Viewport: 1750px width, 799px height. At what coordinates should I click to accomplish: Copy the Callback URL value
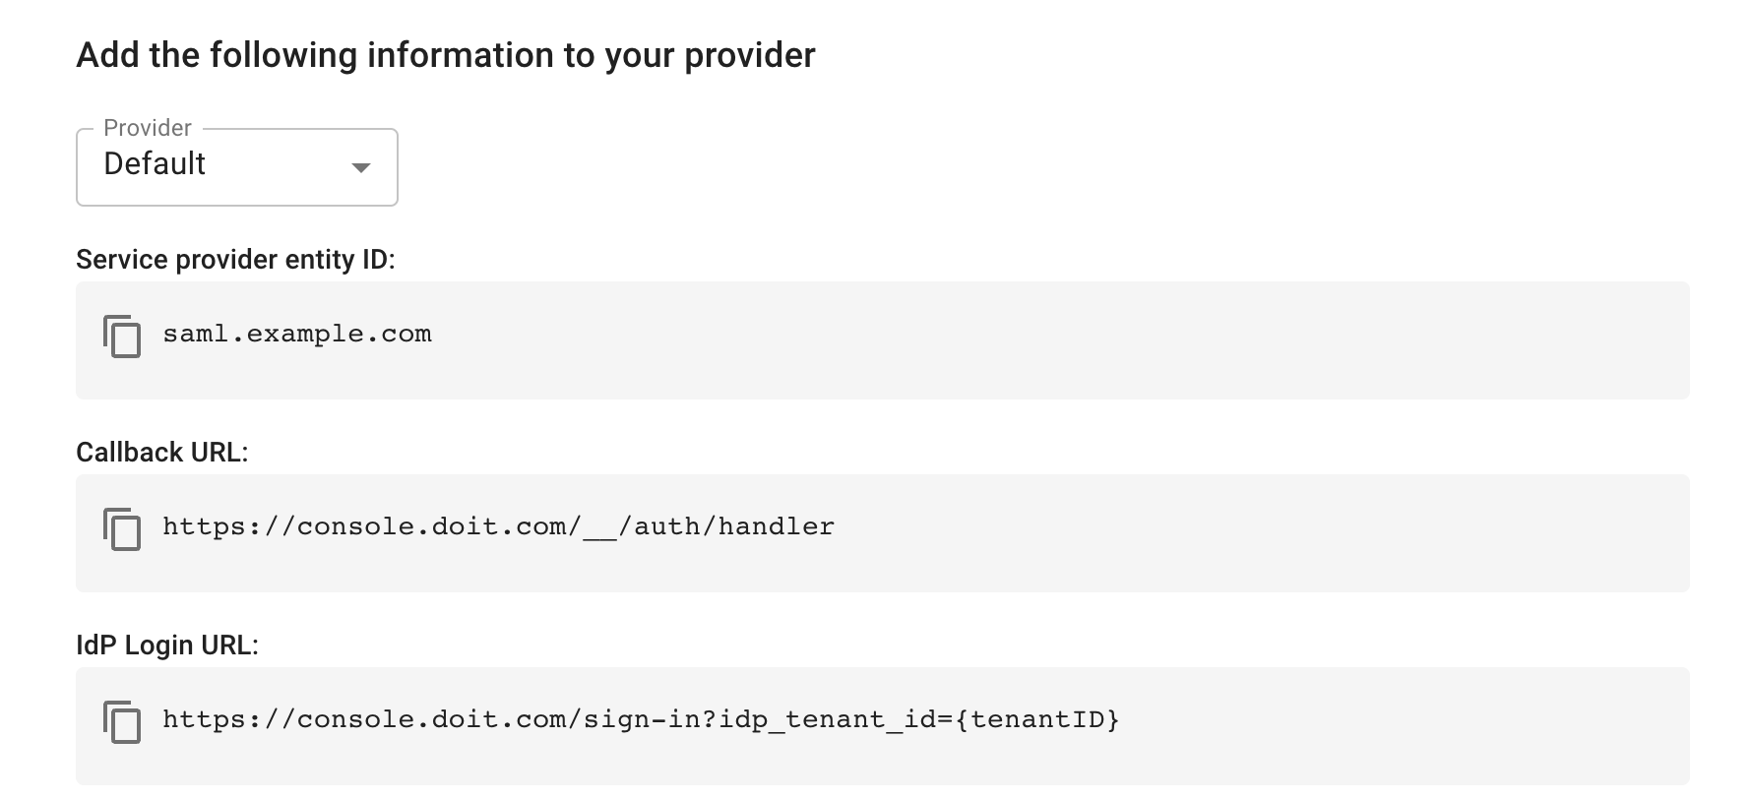[x=122, y=529]
